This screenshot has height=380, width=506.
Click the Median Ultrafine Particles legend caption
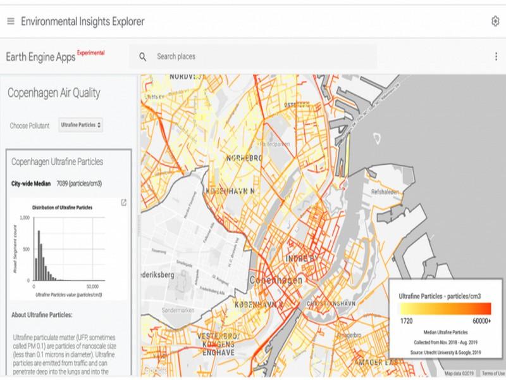[x=446, y=332]
